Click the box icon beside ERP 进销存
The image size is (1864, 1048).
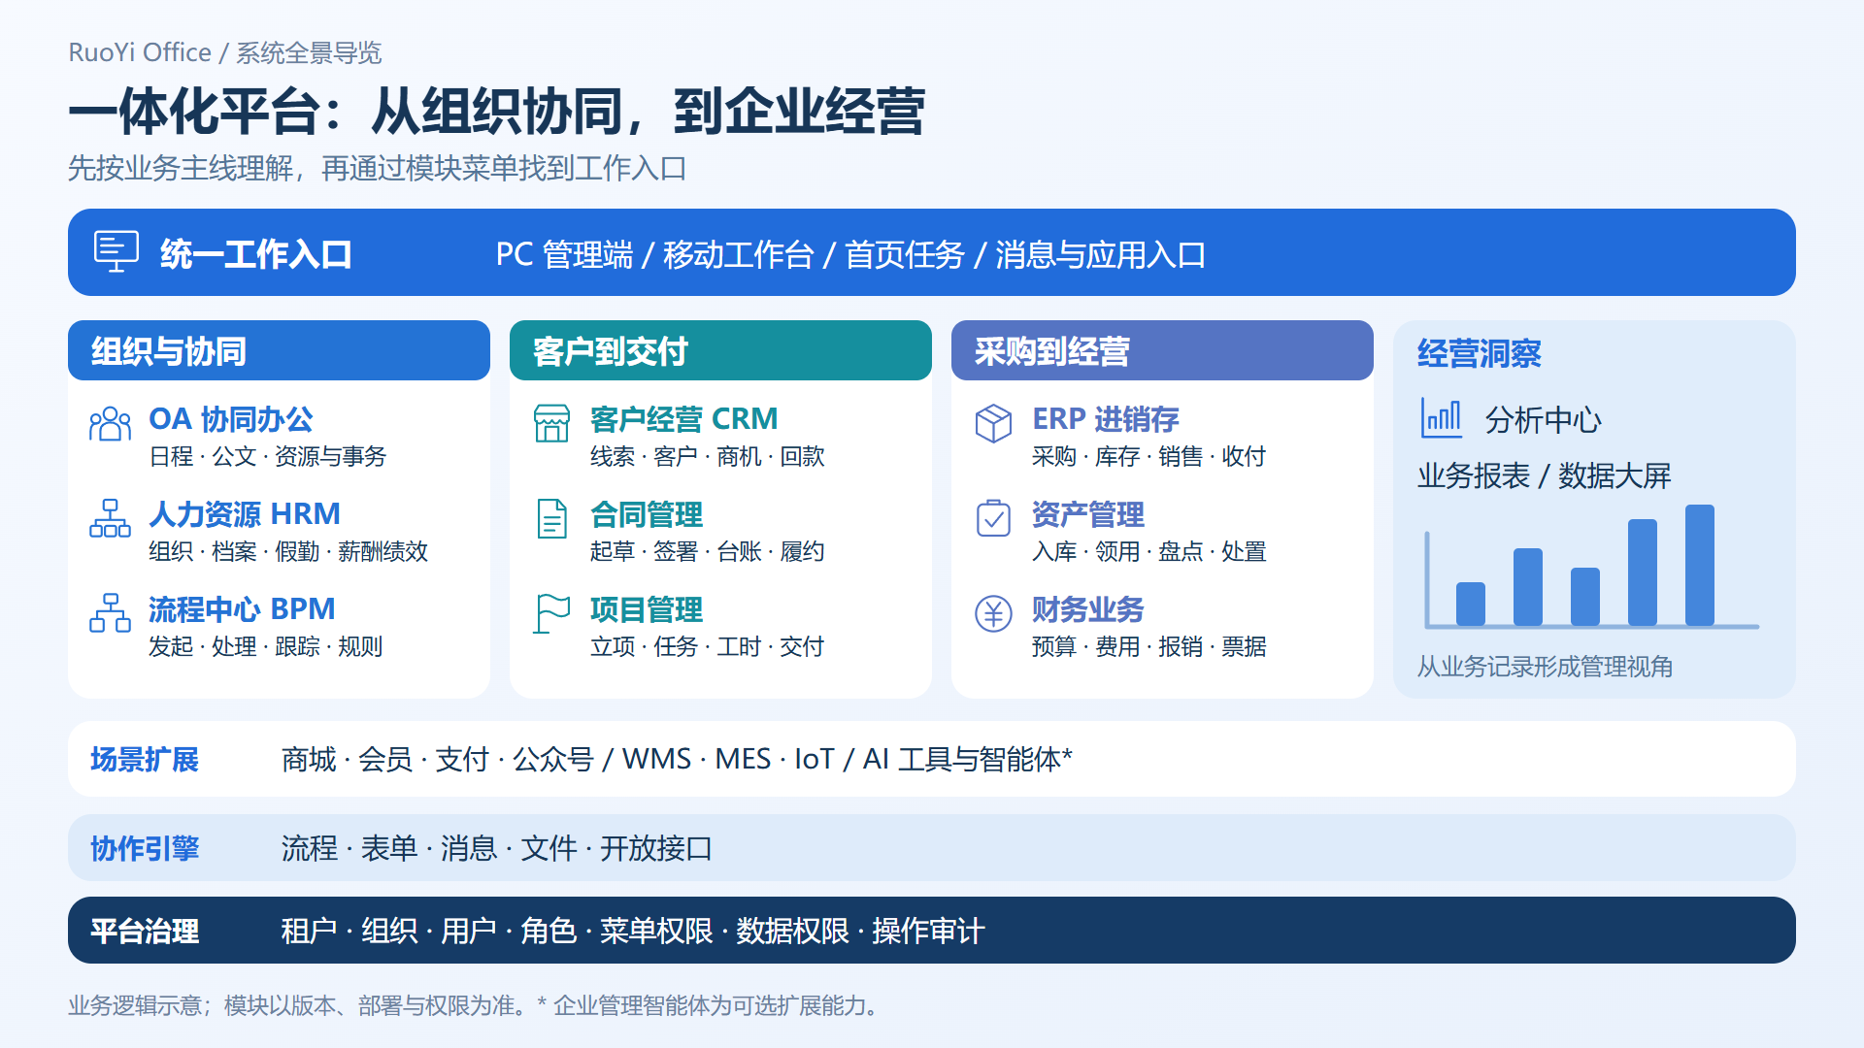pos(993,423)
